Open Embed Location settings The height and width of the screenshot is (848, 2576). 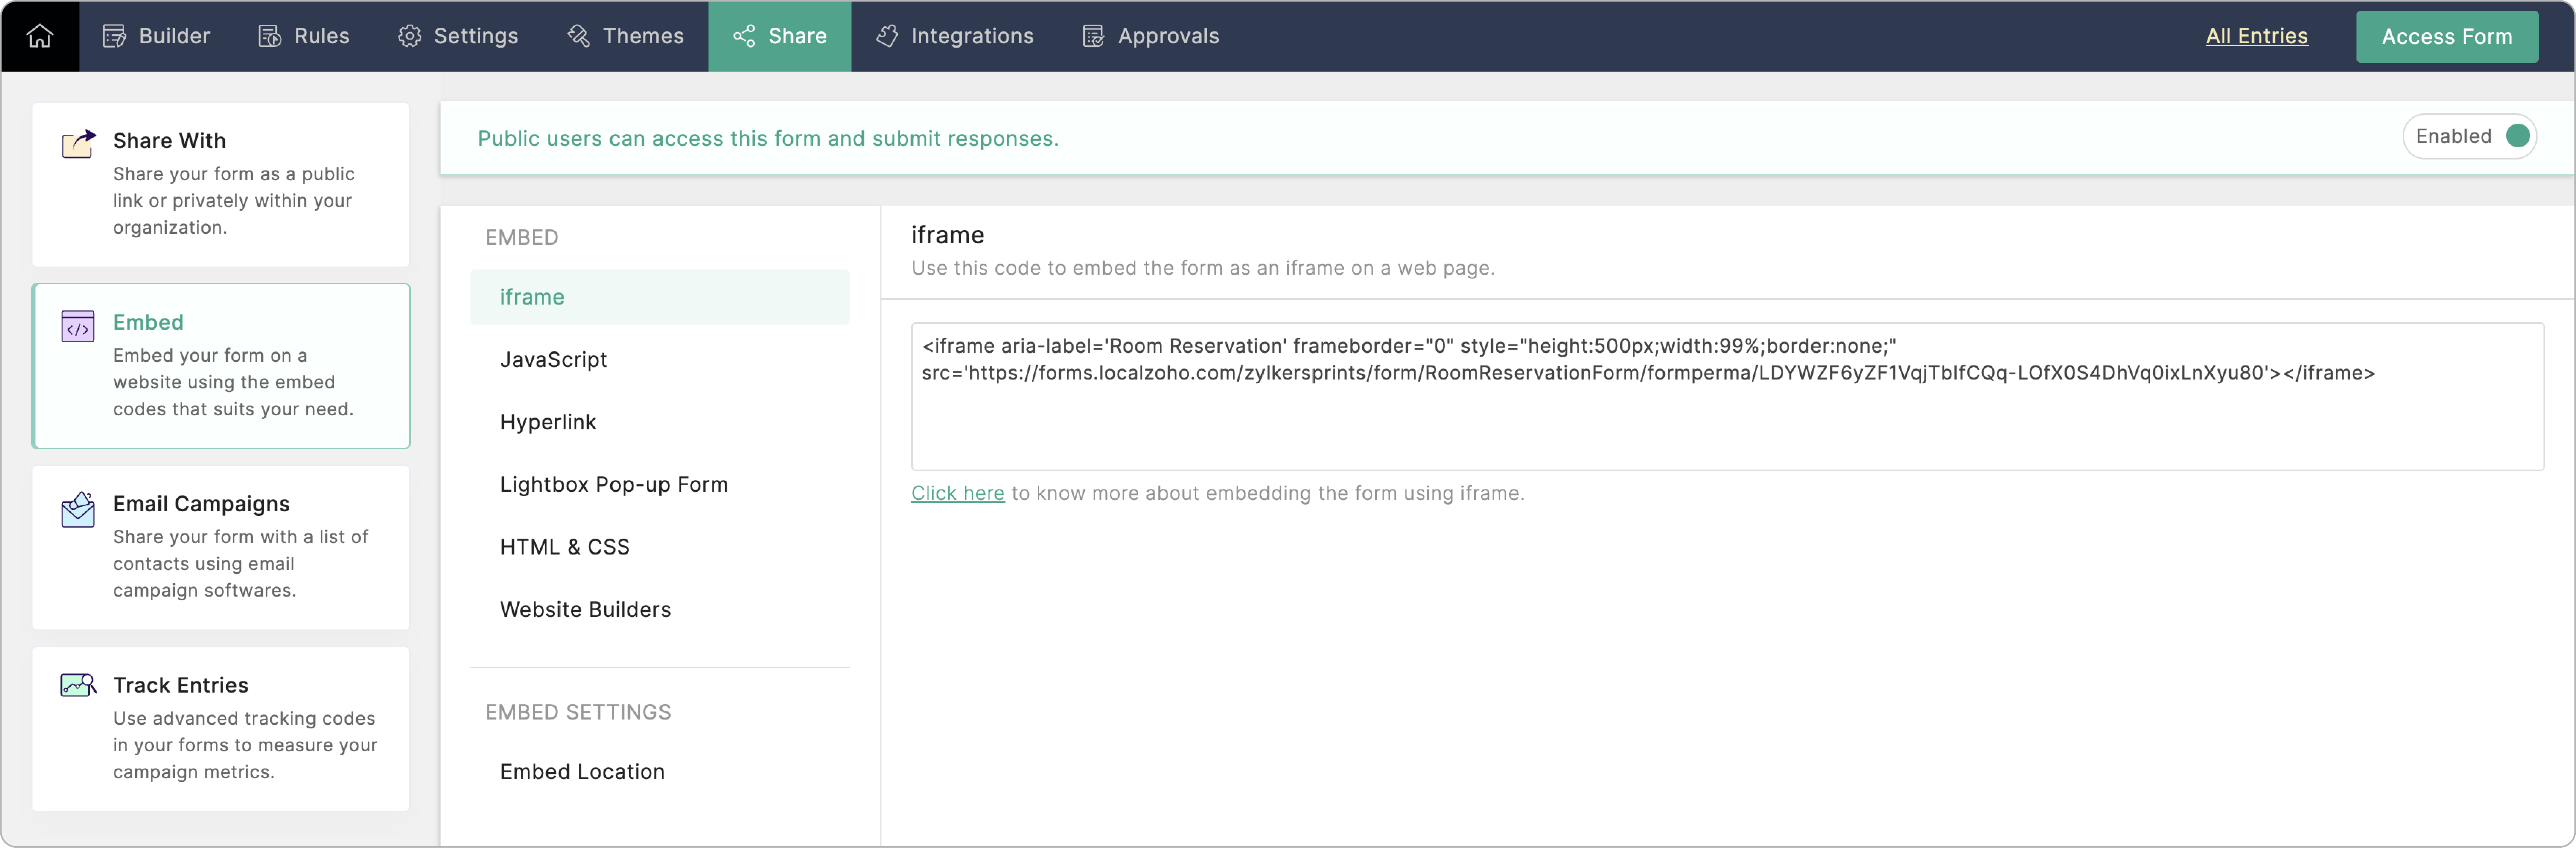[582, 772]
